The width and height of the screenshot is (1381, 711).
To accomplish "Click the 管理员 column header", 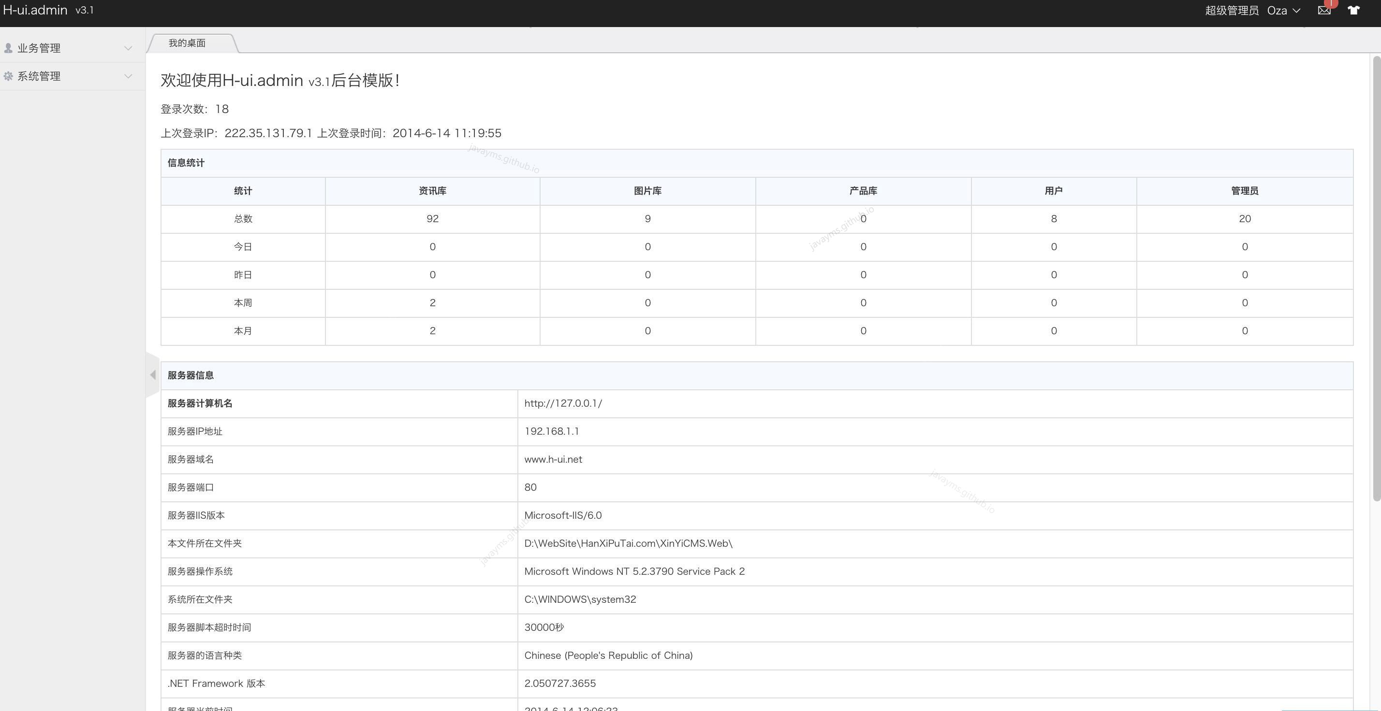I will pyautogui.click(x=1244, y=191).
